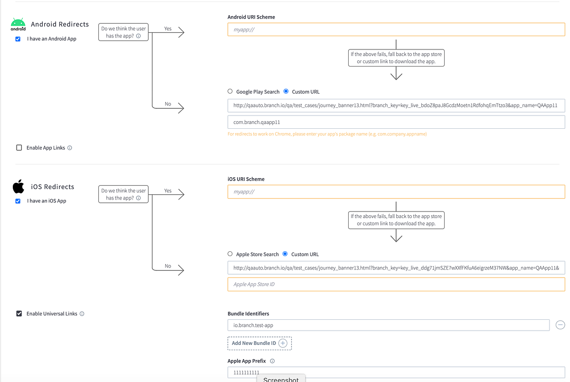Open the Enable Universal Links info tooltip
Screen dimensions: 570x382
click(82, 314)
